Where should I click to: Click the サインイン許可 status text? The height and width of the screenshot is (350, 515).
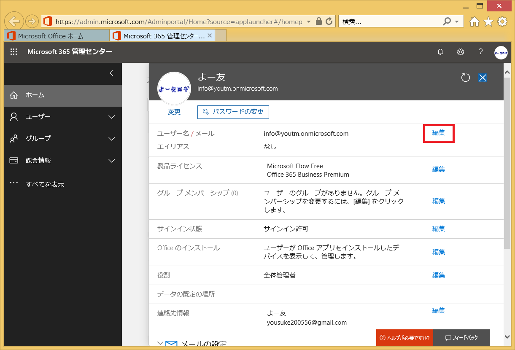(x=286, y=229)
